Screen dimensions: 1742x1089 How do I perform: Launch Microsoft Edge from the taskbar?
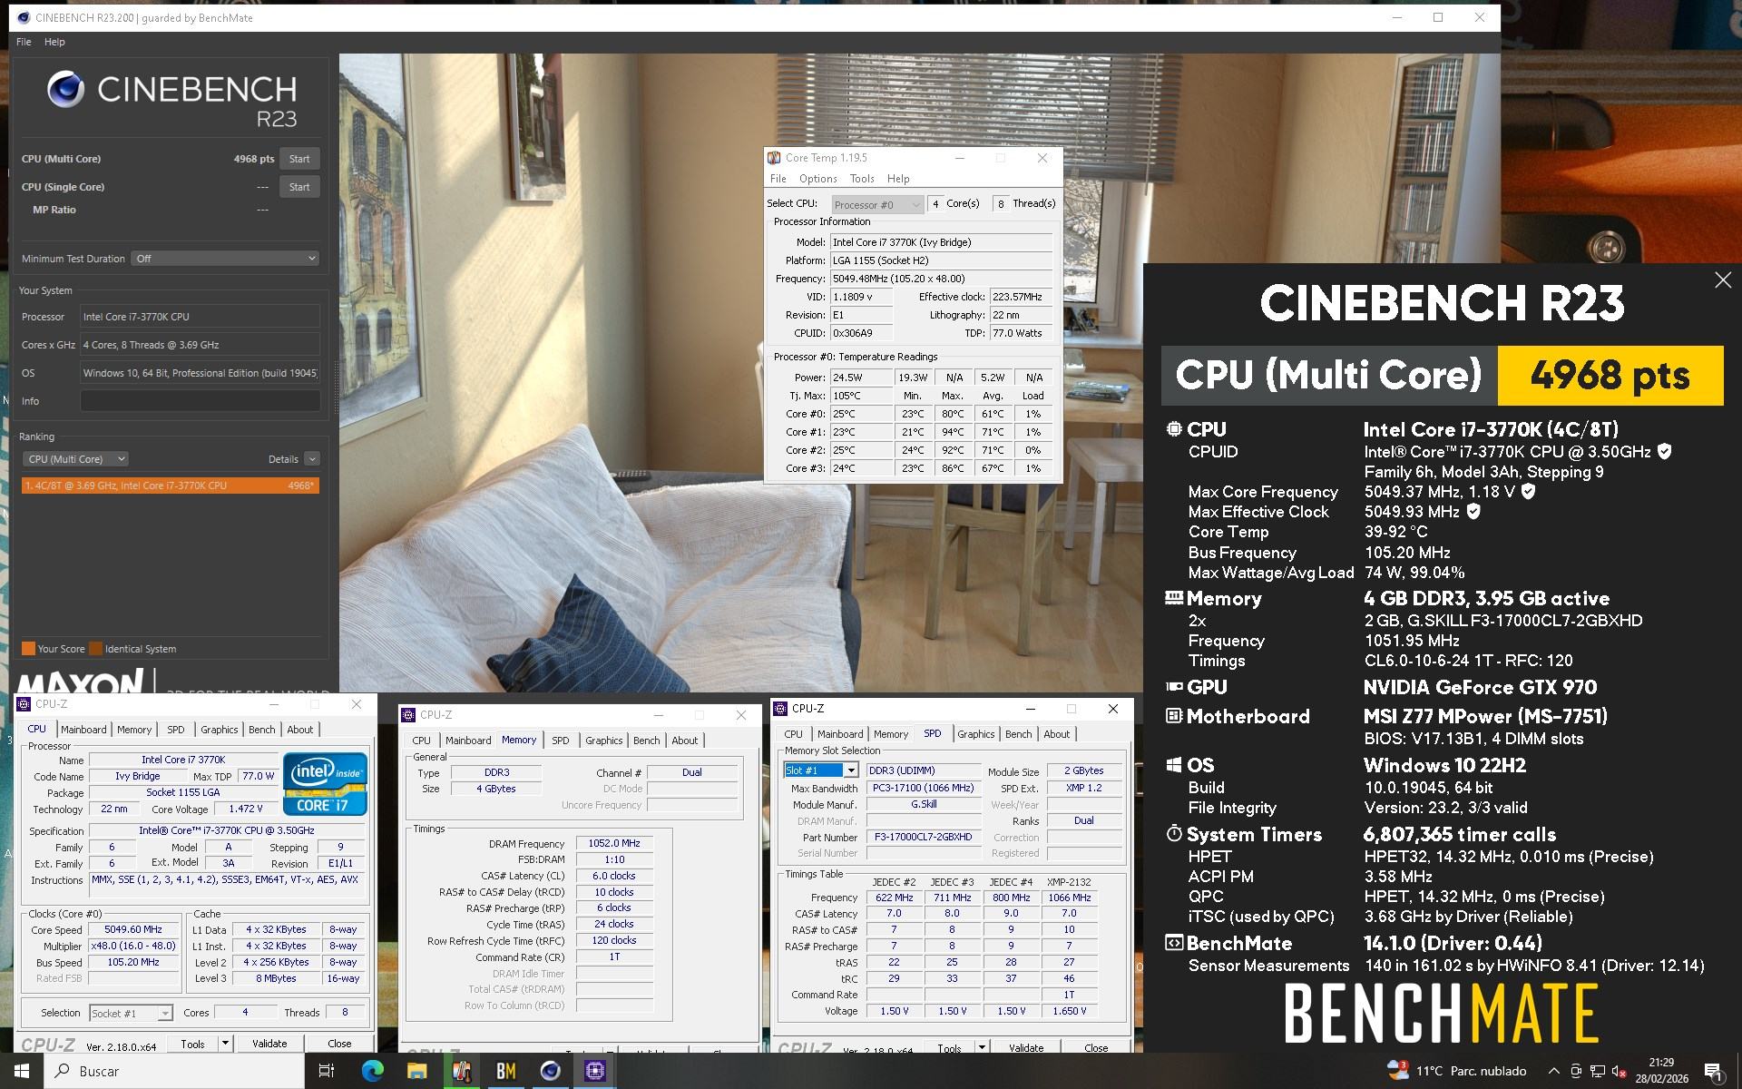tap(372, 1071)
